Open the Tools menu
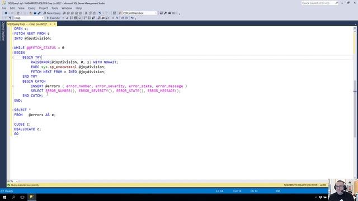358x201 pixels. coord(55,8)
